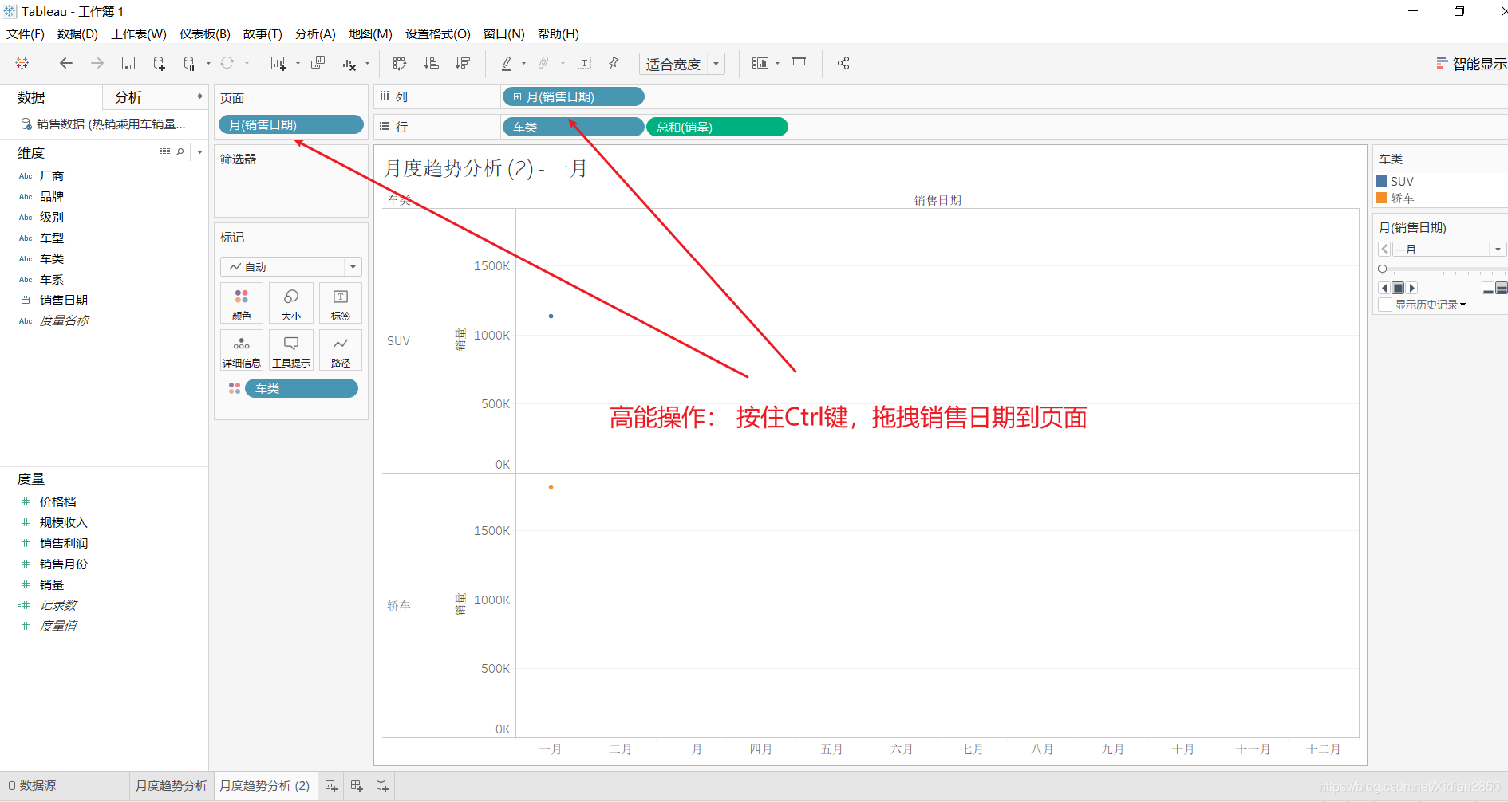Open the 详细信息 detail mark card

click(242, 351)
